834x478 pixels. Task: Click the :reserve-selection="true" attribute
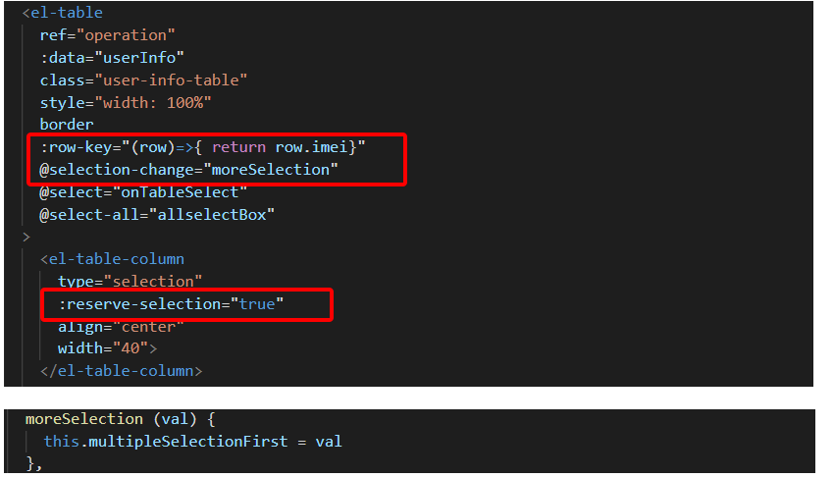point(171,304)
